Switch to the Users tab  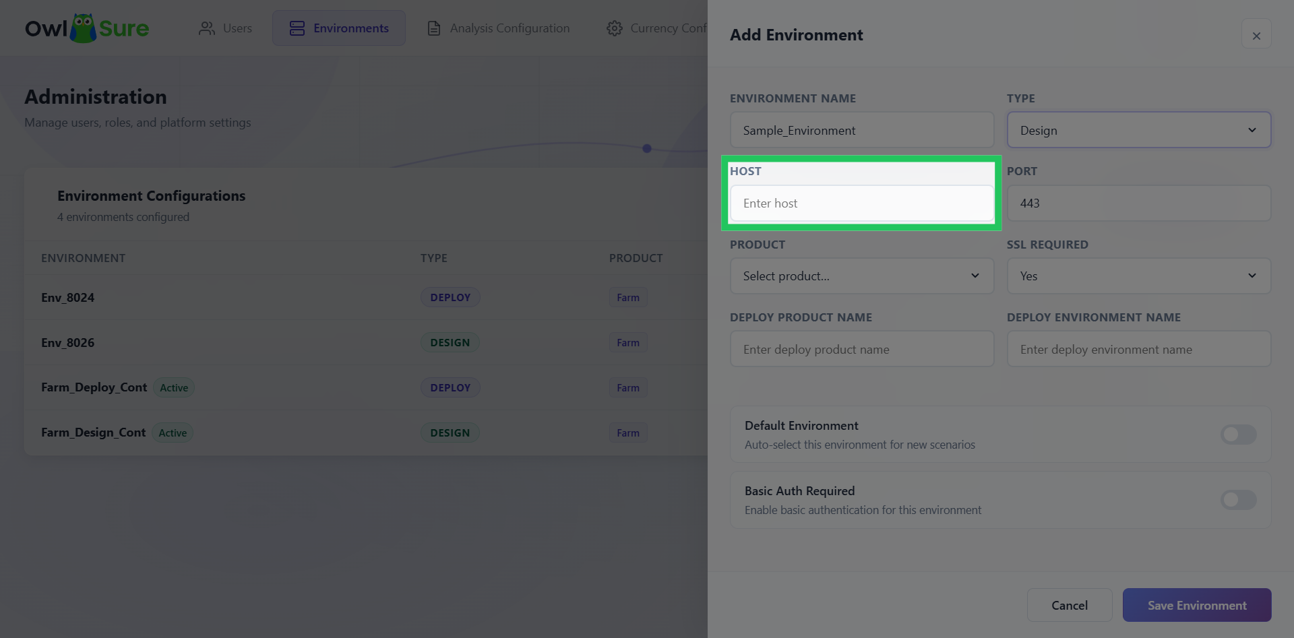[225, 28]
